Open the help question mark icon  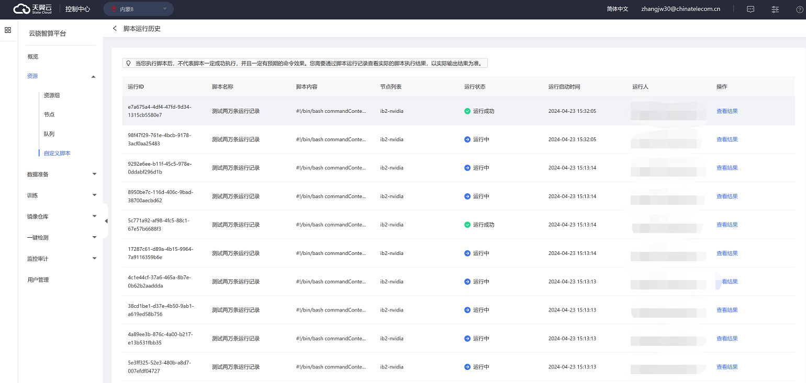tap(800, 9)
